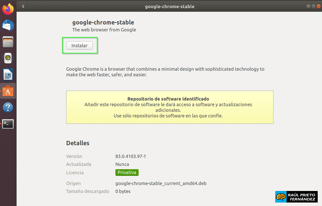The height and width of the screenshot is (206, 322).
Task: Click the google-chrome-stable app title
Action: pyautogui.click(x=103, y=22)
